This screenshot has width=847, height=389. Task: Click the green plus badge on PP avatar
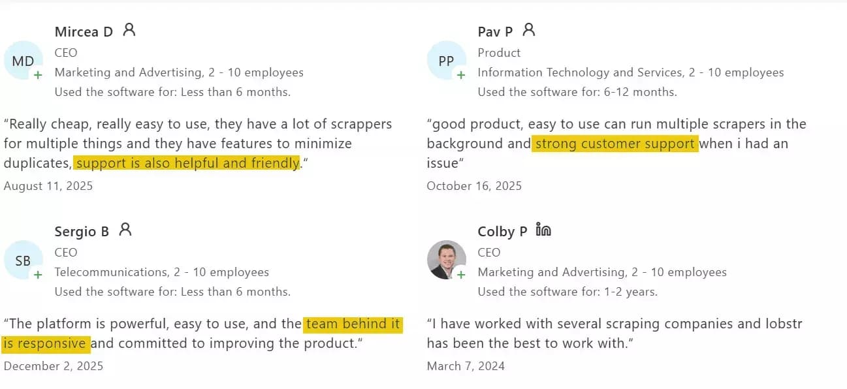[x=461, y=75]
